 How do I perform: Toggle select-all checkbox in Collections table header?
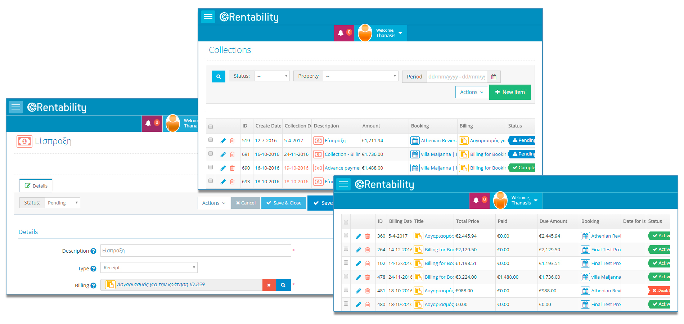211,127
